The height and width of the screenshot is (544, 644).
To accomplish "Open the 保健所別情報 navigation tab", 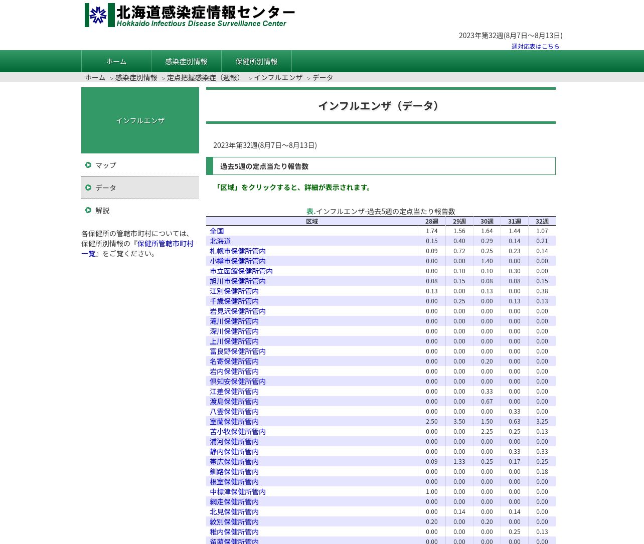I will click(256, 61).
